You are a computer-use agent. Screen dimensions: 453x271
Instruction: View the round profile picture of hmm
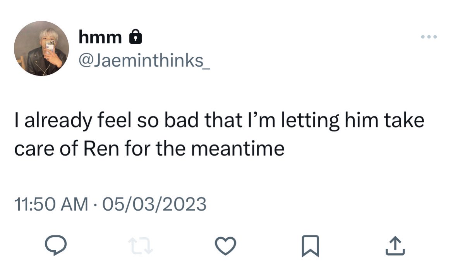[x=41, y=48]
